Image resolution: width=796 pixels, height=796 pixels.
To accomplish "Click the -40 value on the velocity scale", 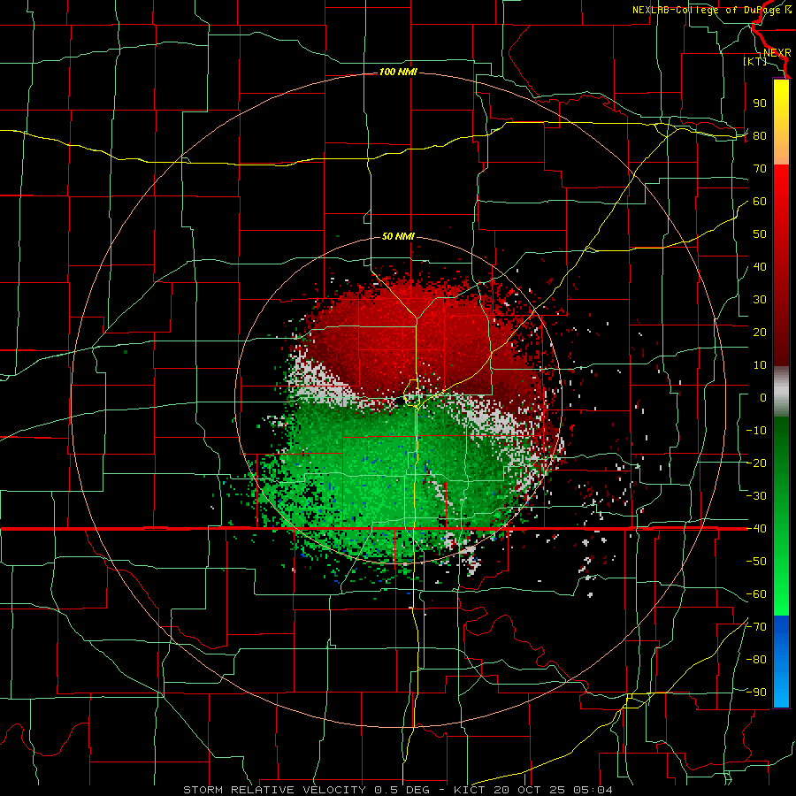I will coord(756,529).
